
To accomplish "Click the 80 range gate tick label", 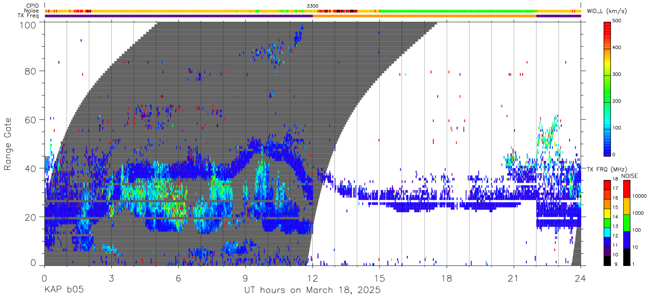I will click(x=30, y=71).
